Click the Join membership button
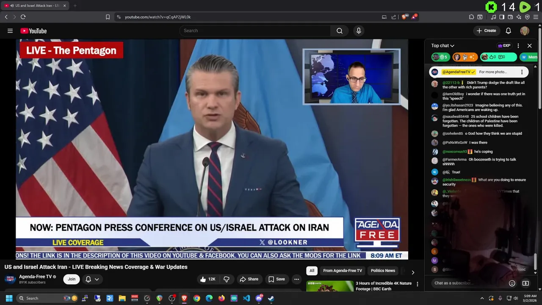 [72, 279]
